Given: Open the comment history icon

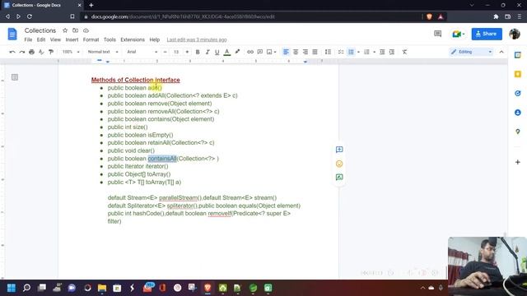Looking at the screenshot, I should click(x=437, y=34).
